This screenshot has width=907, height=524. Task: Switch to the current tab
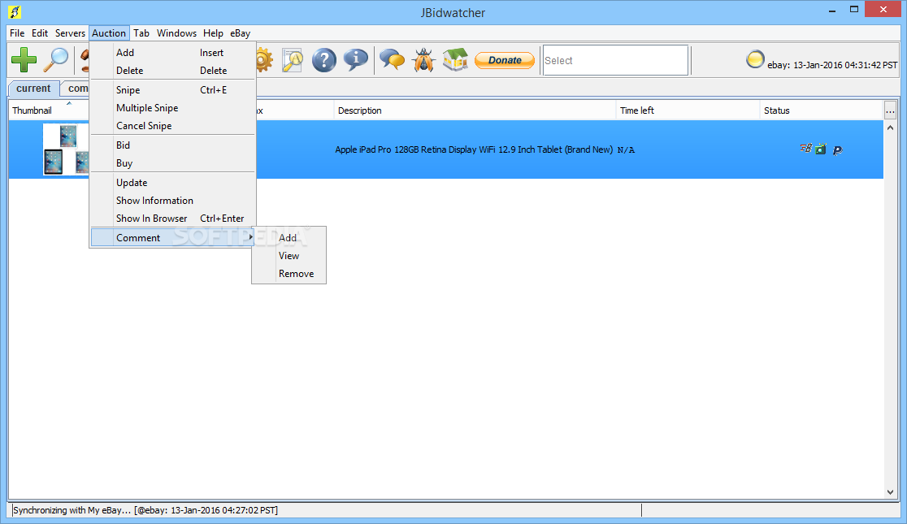point(33,89)
